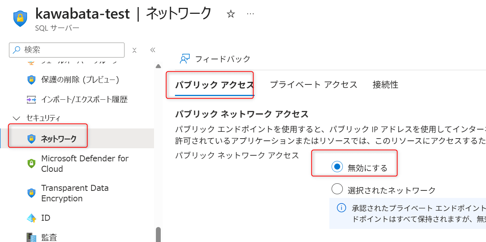Select the 選択されたネットワーク radio button

[337, 189]
